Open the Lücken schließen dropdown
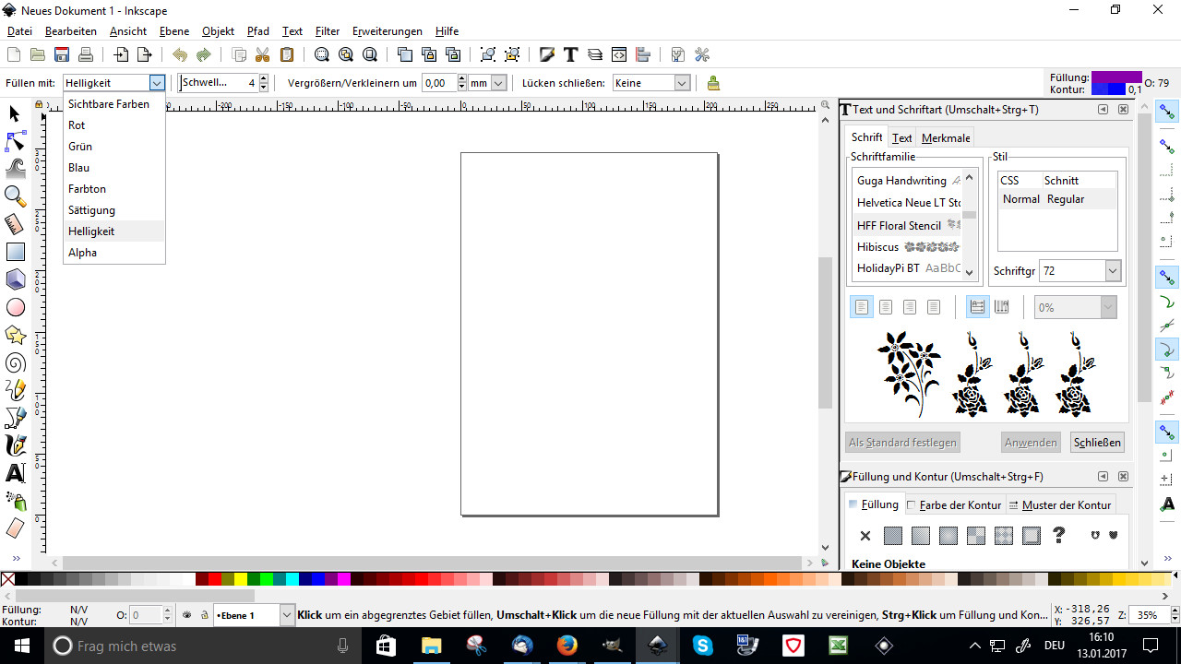 coord(651,83)
